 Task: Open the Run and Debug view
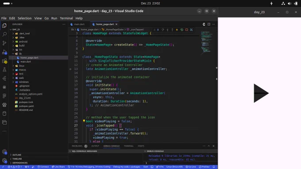pos(4,52)
